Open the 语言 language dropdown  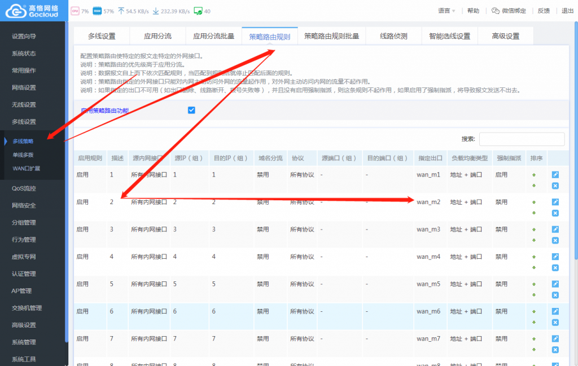pyautogui.click(x=446, y=11)
